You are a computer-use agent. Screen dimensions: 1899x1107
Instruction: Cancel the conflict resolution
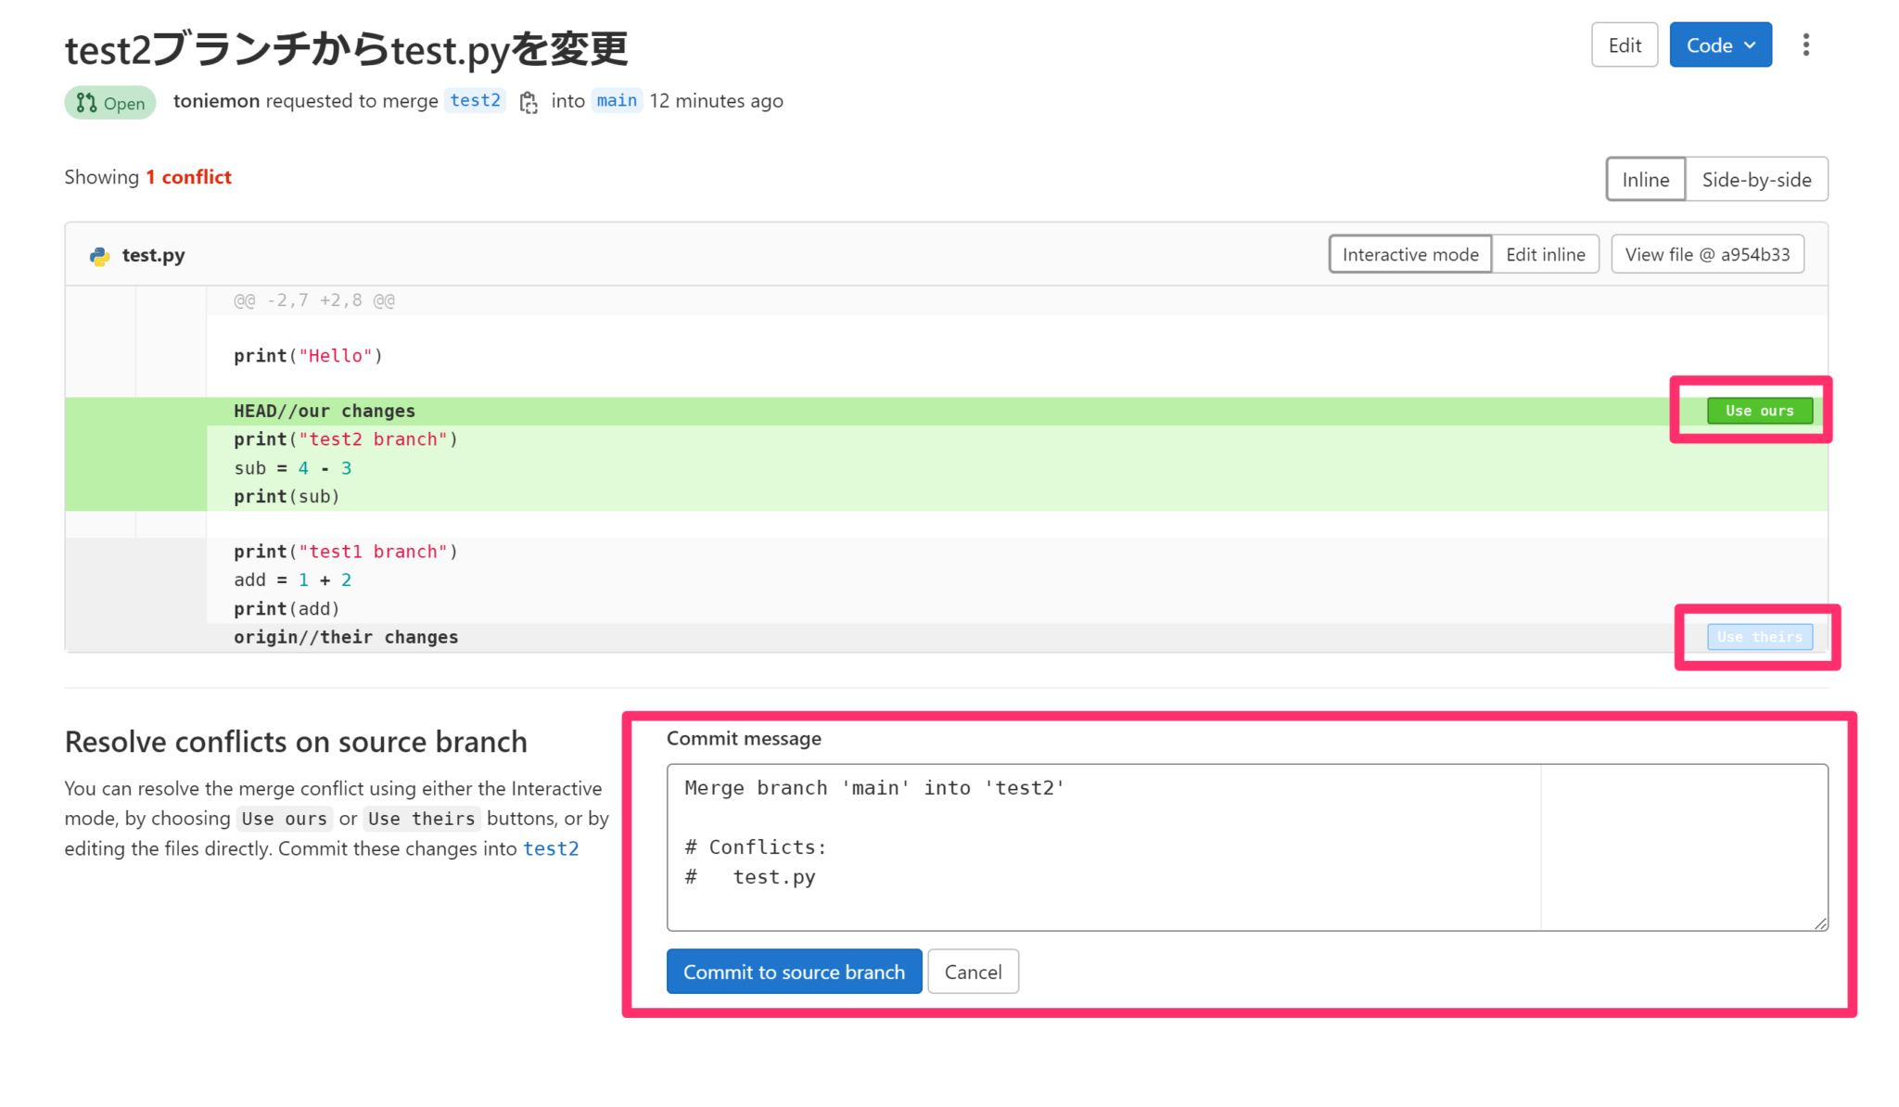coord(973,972)
